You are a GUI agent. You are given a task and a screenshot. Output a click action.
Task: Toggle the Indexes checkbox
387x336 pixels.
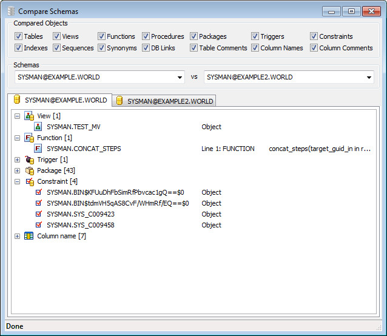18,48
